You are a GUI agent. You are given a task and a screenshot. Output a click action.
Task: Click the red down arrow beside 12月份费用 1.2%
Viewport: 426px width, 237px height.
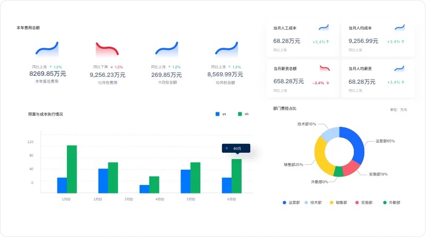pos(112,67)
